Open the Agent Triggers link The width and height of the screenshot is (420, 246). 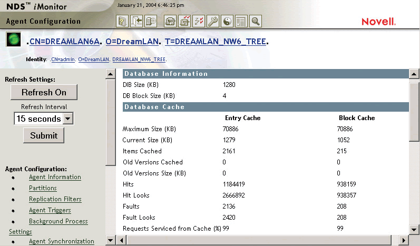50,210
